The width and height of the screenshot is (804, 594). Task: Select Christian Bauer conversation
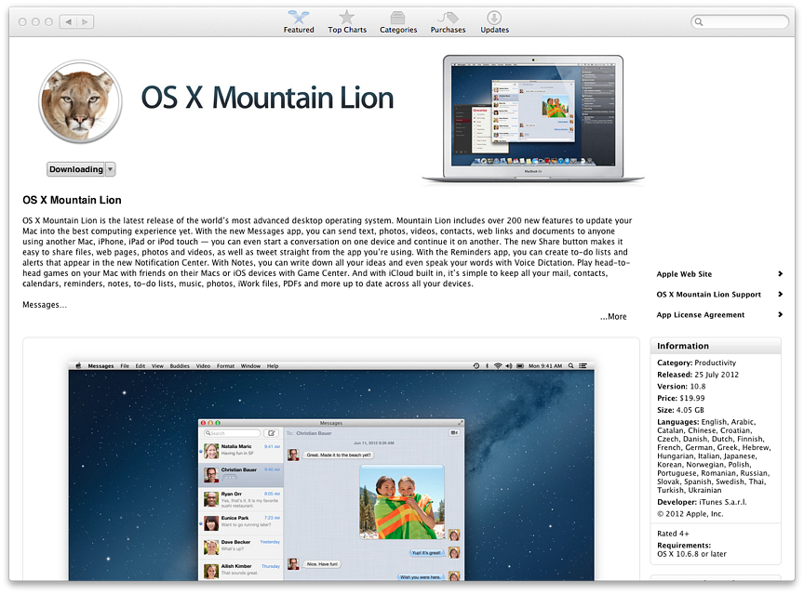pos(240,475)
